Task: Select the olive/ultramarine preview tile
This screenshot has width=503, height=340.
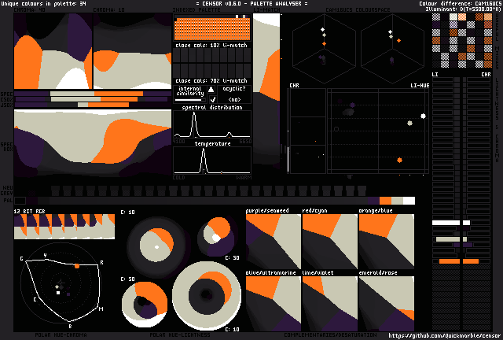Action: (273, 304)
